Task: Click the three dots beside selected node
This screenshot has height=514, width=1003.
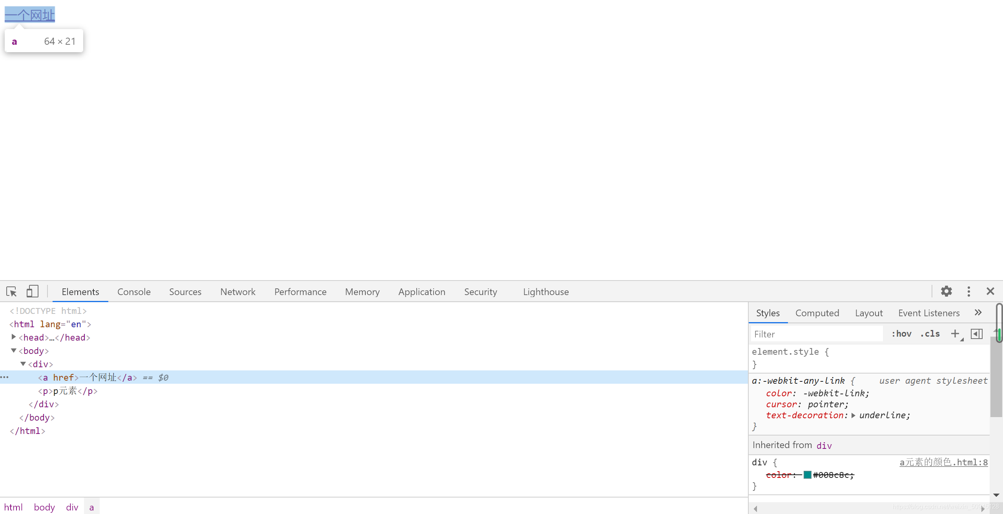Action: pyautogui.click(x=4, y=377)
